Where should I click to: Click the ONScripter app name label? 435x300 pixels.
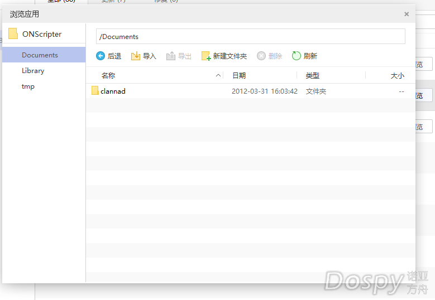click(x=42, y=34)
